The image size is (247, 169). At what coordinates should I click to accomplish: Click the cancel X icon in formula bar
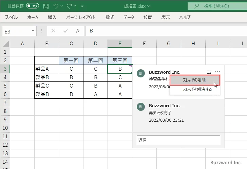click(53, 31)
